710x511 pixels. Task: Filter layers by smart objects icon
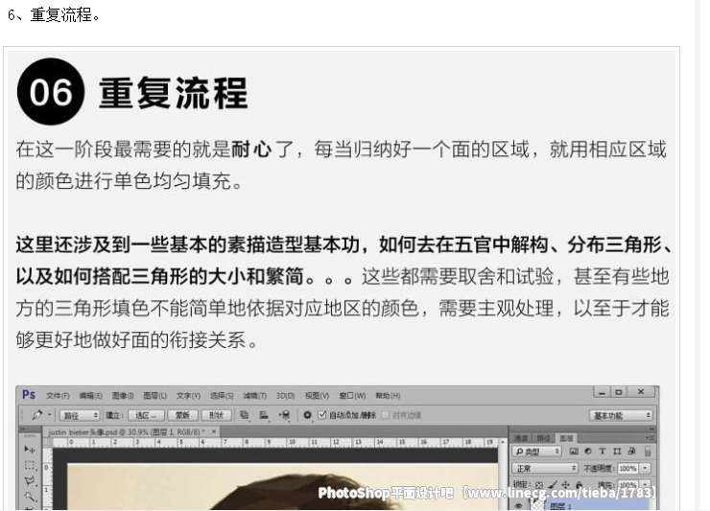[x=631, y=452]
